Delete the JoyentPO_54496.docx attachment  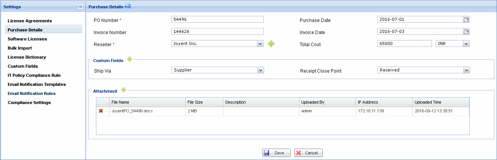click(x=101, y=111)
